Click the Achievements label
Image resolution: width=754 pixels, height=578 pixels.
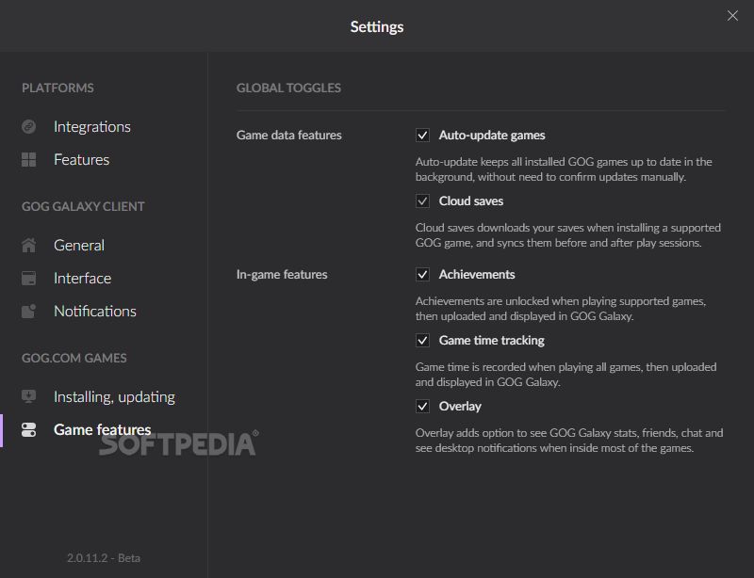pyautogui.click(x=477, y=274)
